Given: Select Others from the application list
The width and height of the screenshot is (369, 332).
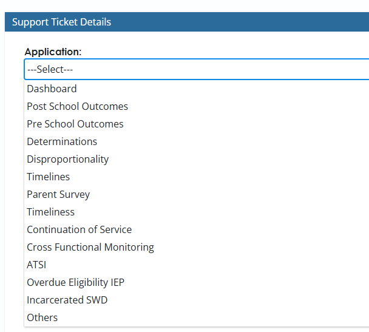Looking at the screenshot, I should [42, 317].
